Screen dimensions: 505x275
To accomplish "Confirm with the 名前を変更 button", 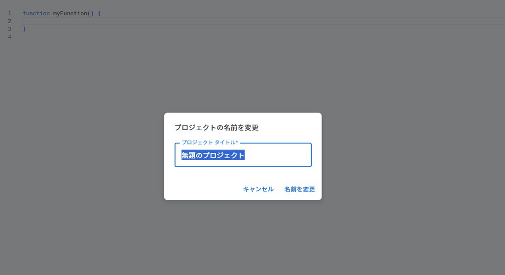I will pos(299,189).
